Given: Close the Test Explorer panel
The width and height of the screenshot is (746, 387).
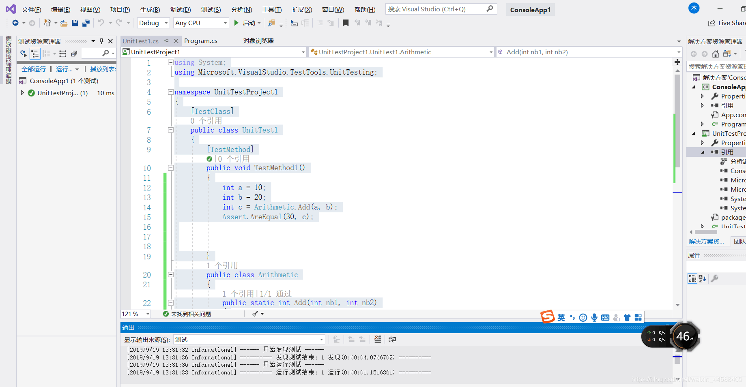Looking at the screenshot, I should 110,41.
